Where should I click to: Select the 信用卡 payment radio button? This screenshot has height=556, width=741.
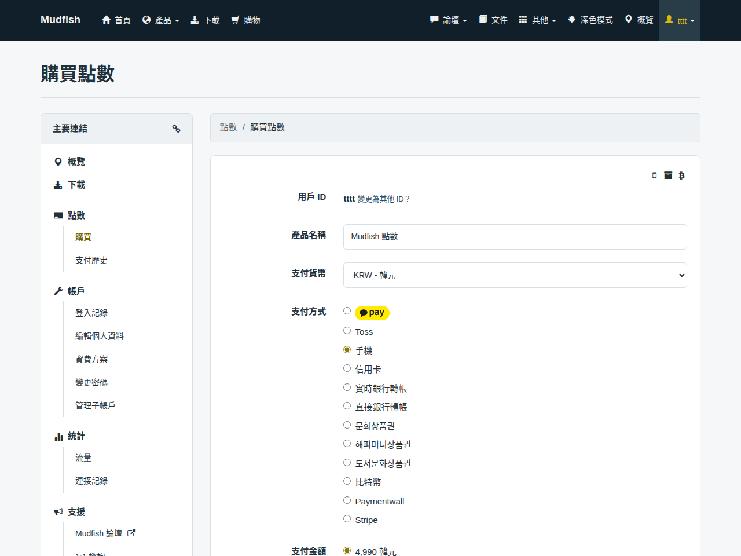(347, 368)
